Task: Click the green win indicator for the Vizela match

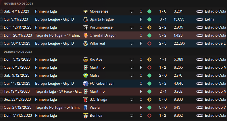Action: point(149,108)
